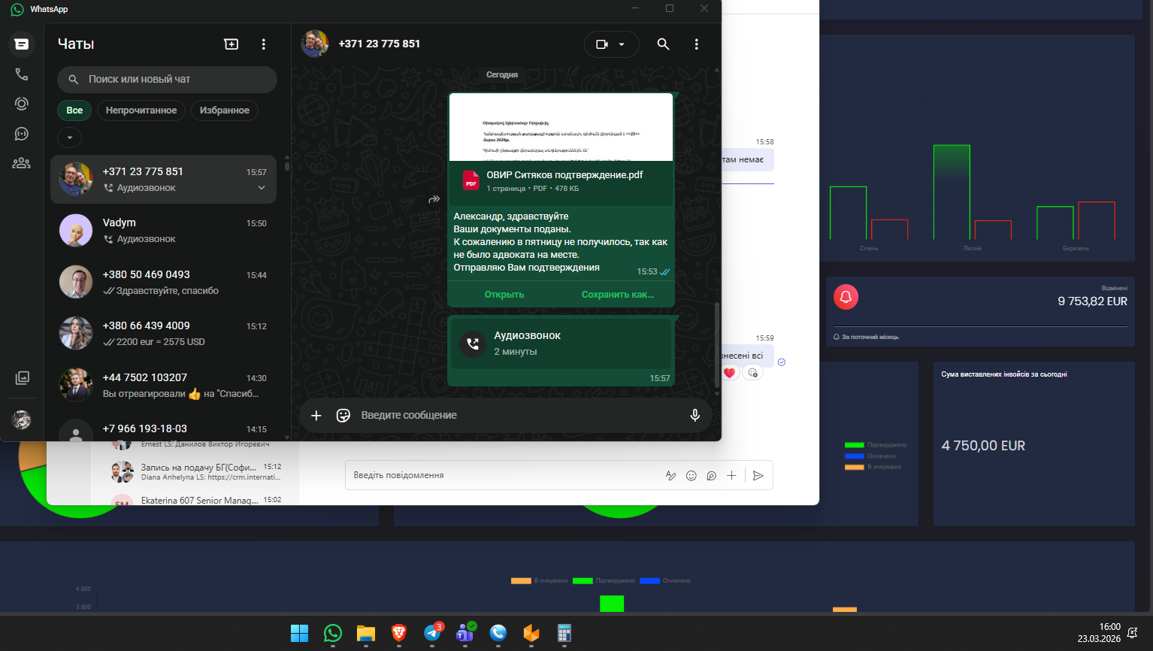Click the send arrow in the background messenger

point(758,475)
